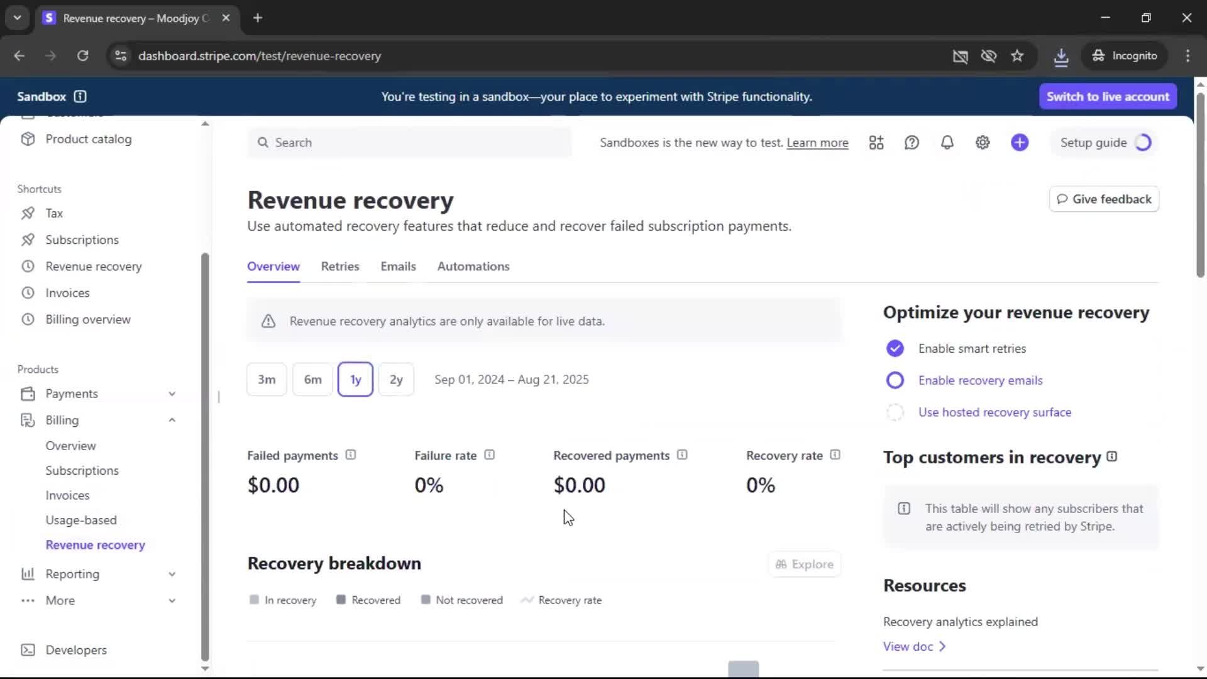Click the Top customers info icon
The height and width of the screenshot is (679, 1207).
pyautogui.click(x=1111, y=457)
